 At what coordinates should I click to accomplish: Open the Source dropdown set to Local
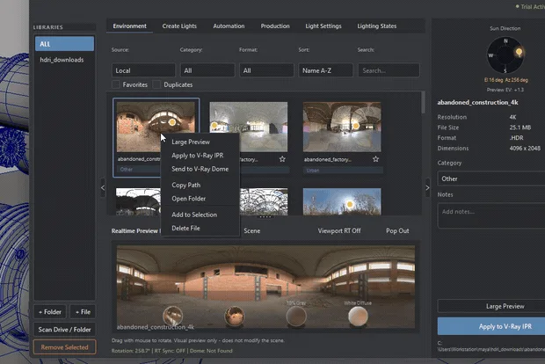(x=143, y=70)
